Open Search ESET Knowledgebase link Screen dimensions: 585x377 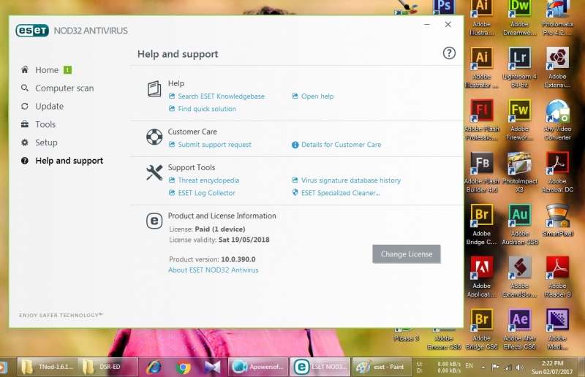[221, 96]
